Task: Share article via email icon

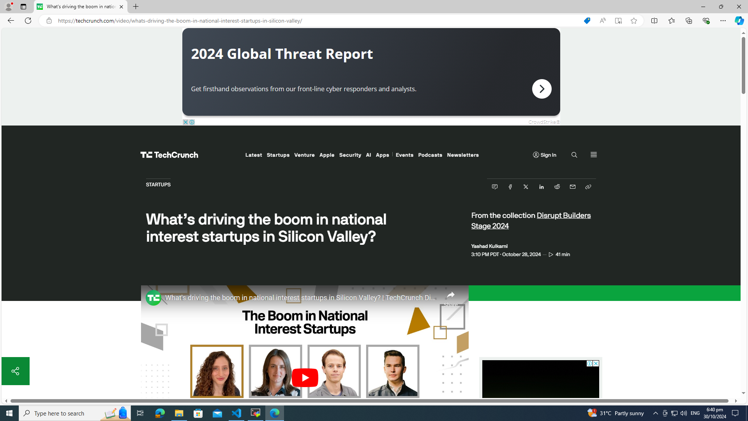Action: pyautogui.click(x=572, y=187)
